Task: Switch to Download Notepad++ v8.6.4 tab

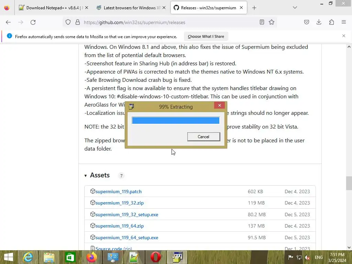Action: tap(53, 8)
